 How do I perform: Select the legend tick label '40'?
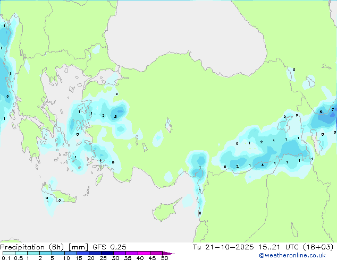click(x=140, y=258)
